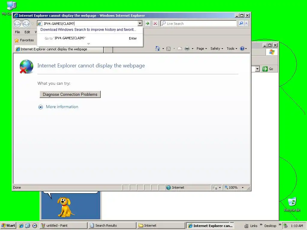The width and height of the screenshot is (307, 230).
Task: Open the search options dropdown arrow
Action: (x=246, y=23)
